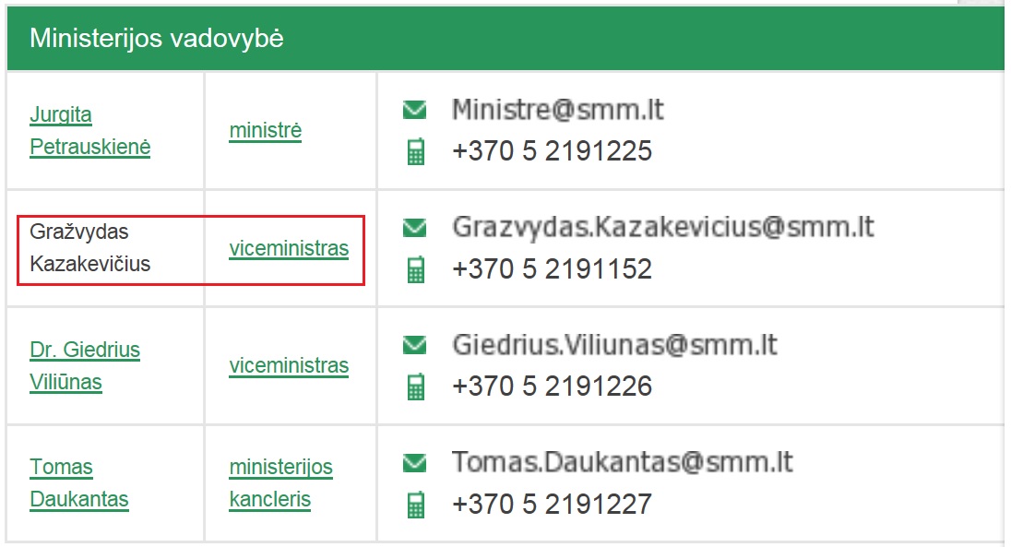Click the phone icon beside +370 5 2191152
Screen dimensions: 1011x547
416,269
